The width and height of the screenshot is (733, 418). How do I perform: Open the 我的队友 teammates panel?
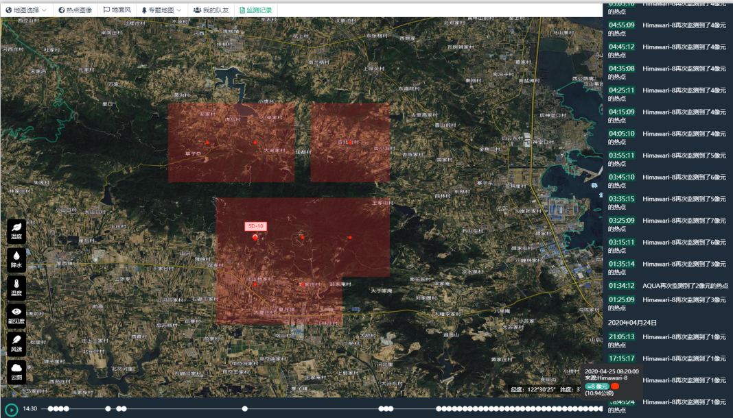coord(211,10)
